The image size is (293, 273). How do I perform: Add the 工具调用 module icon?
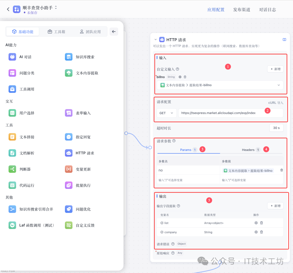point(12,89)
